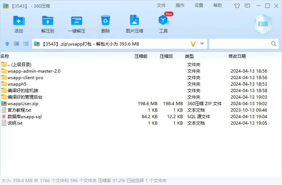This screenshot has width=282, height=185.
Task: Click the 12.2 KB compressed size value
Action: click(x=175, y=116)
